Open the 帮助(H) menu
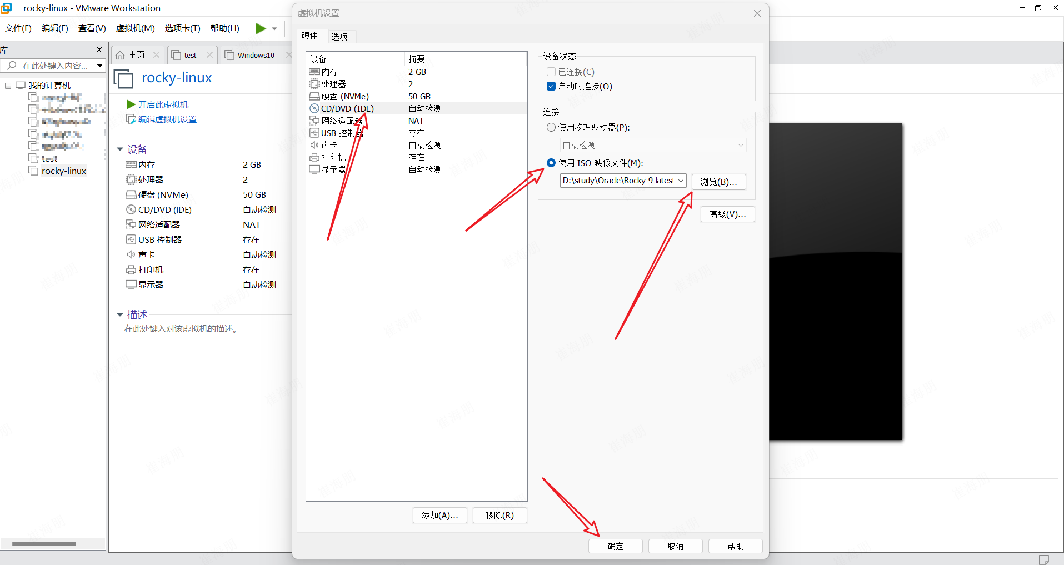Viewport: 1064px width, 565px height. point(225,28)
